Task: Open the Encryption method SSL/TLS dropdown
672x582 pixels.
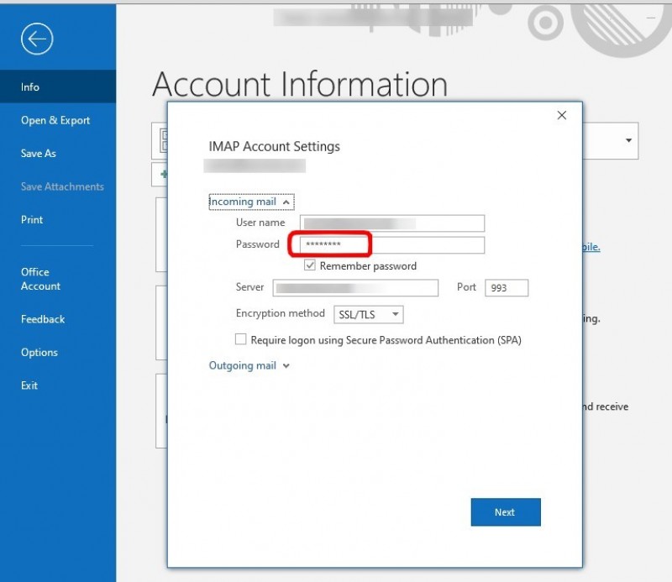Action: [x=369, y=314]
